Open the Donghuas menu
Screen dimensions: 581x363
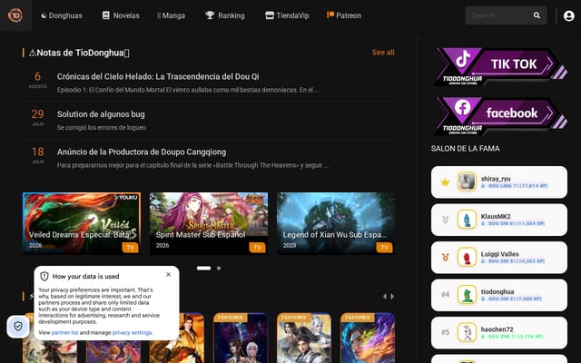click(x=62, y=15)
